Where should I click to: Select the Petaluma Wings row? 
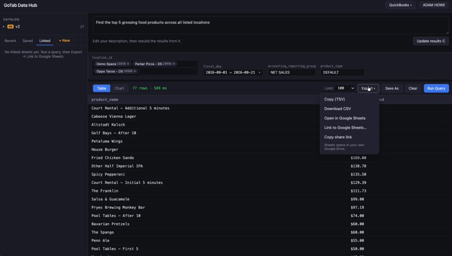click(x=270, y=141)
